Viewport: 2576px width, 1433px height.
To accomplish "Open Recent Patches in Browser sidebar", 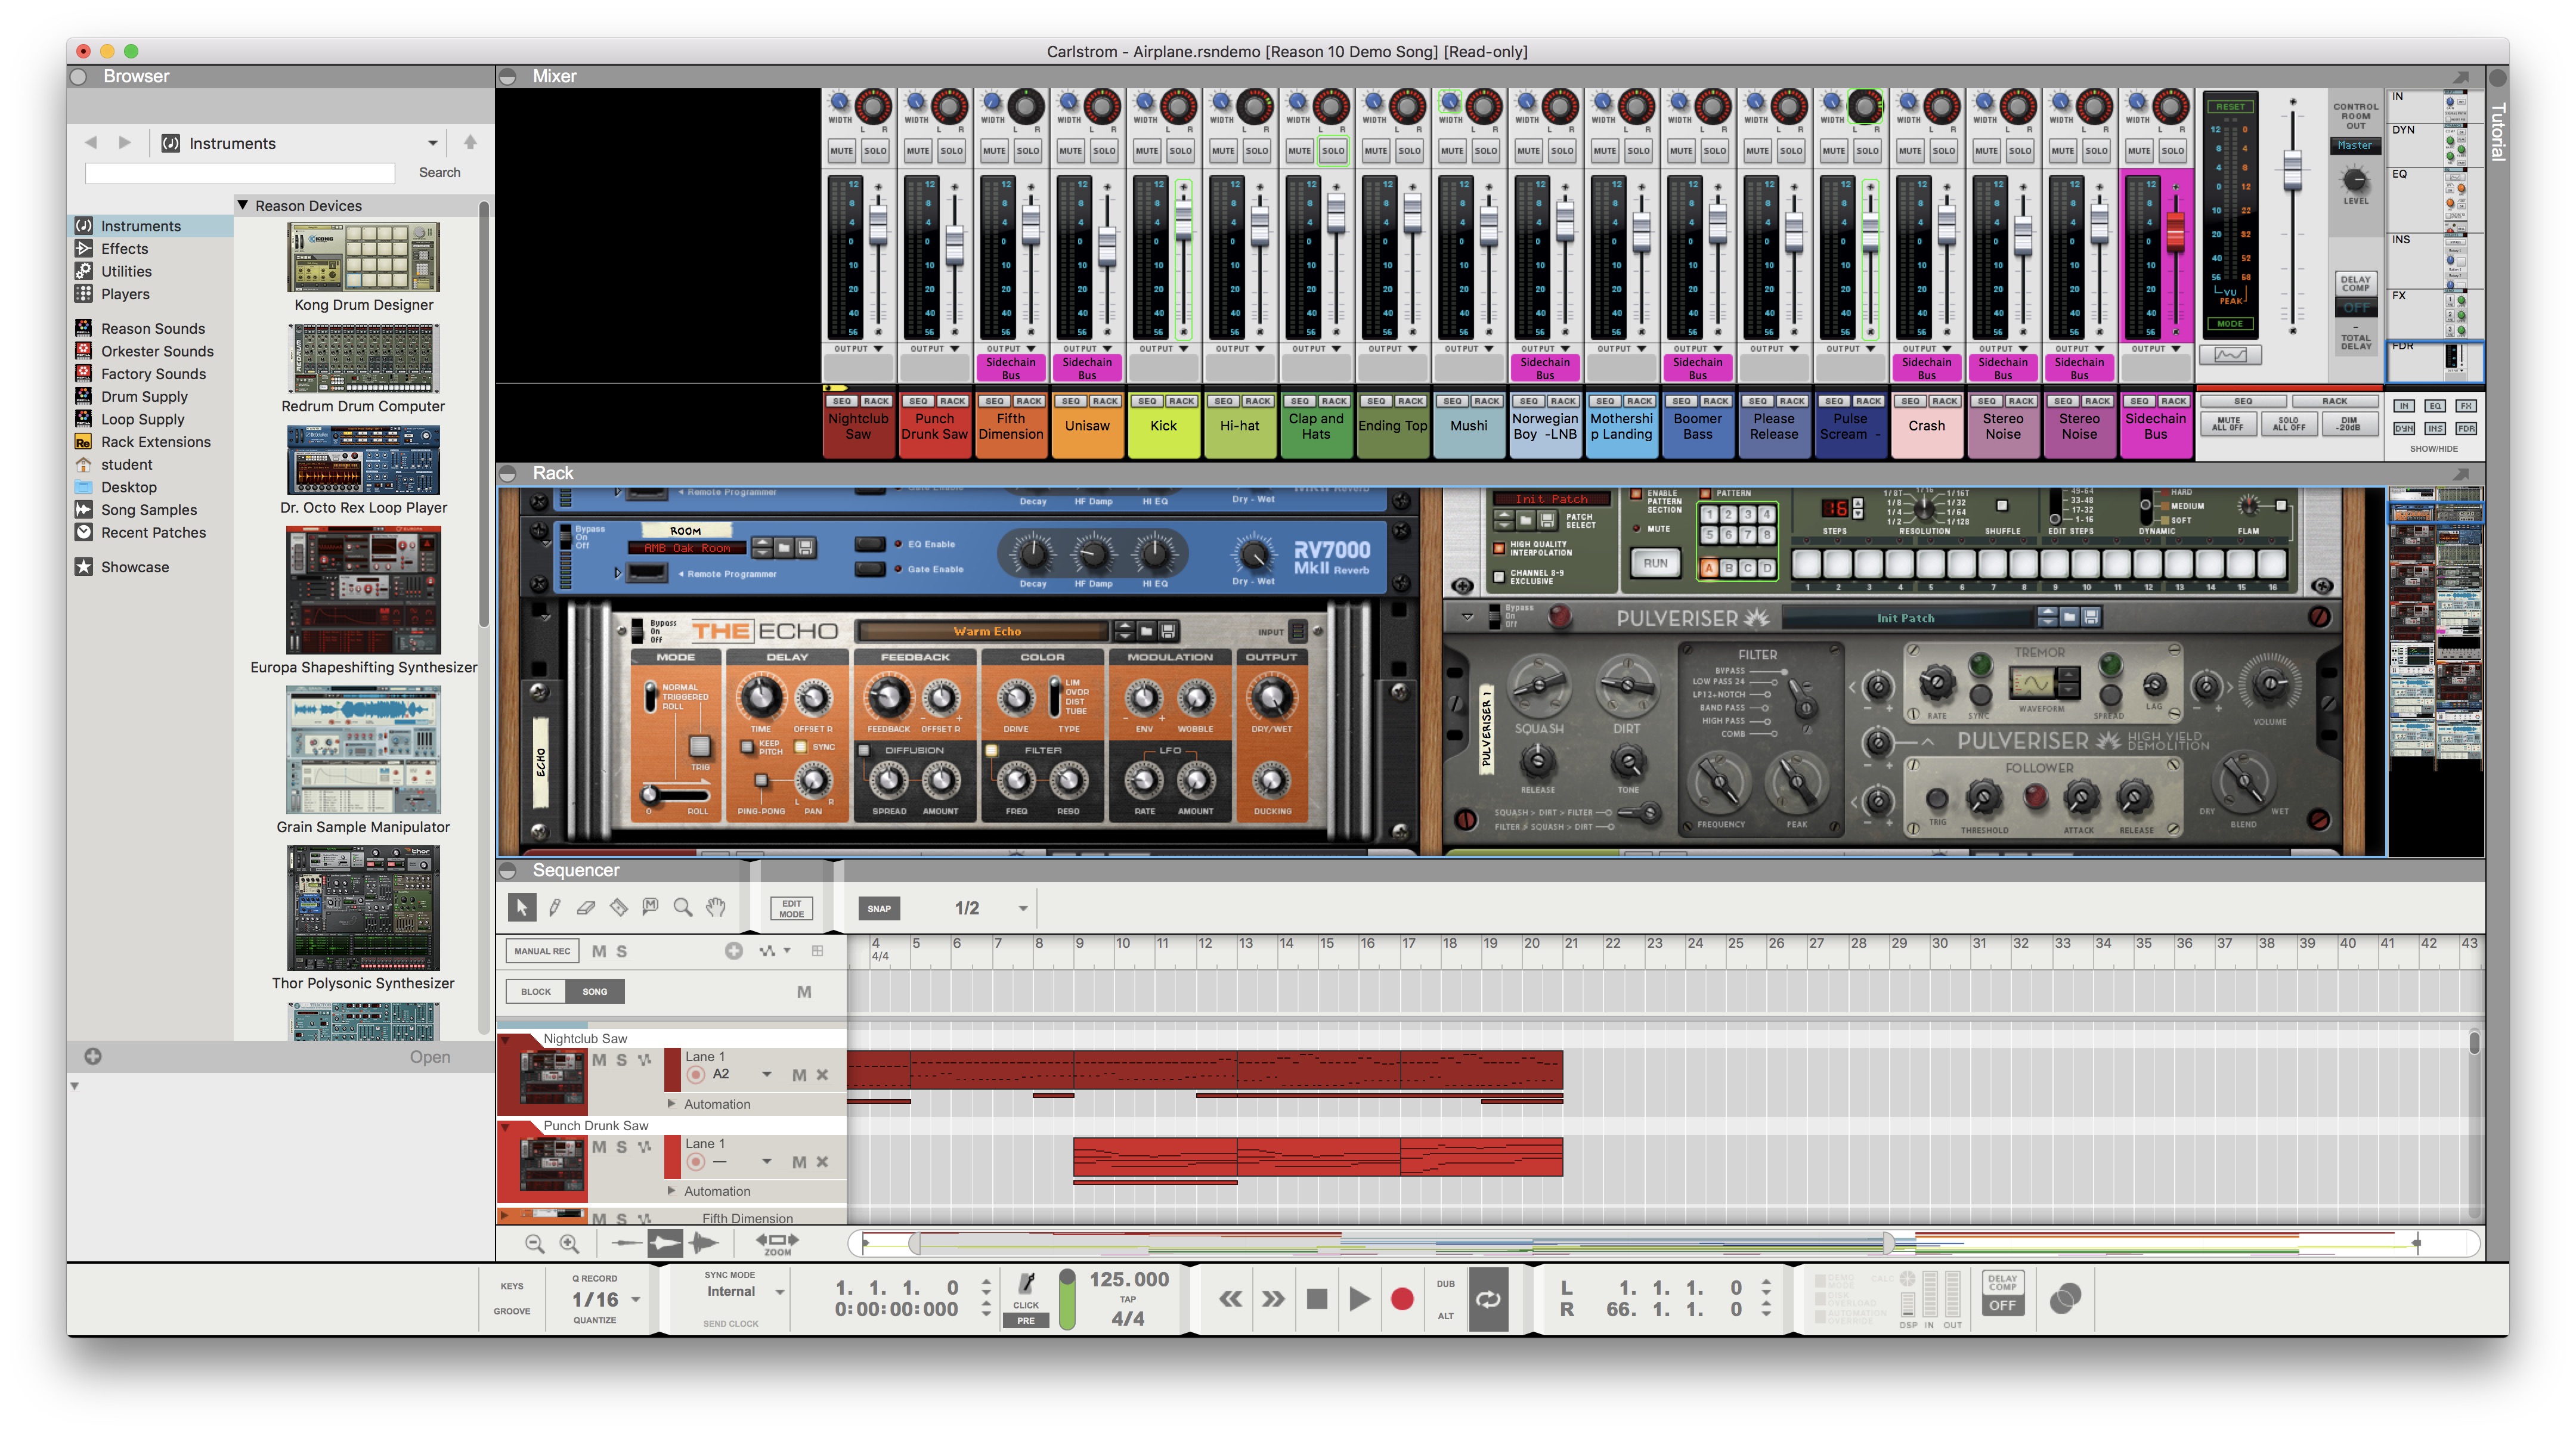I will [x=153, y=532].
